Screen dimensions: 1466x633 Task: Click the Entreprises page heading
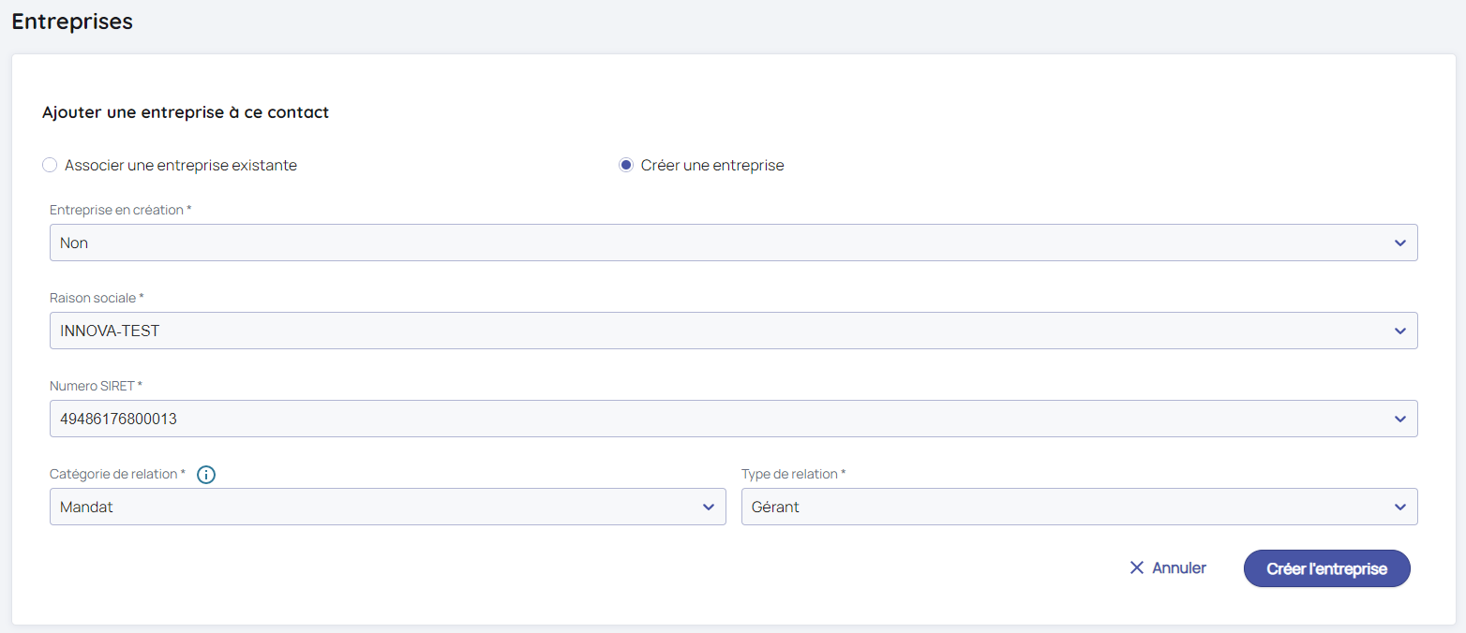click(72, 22)
